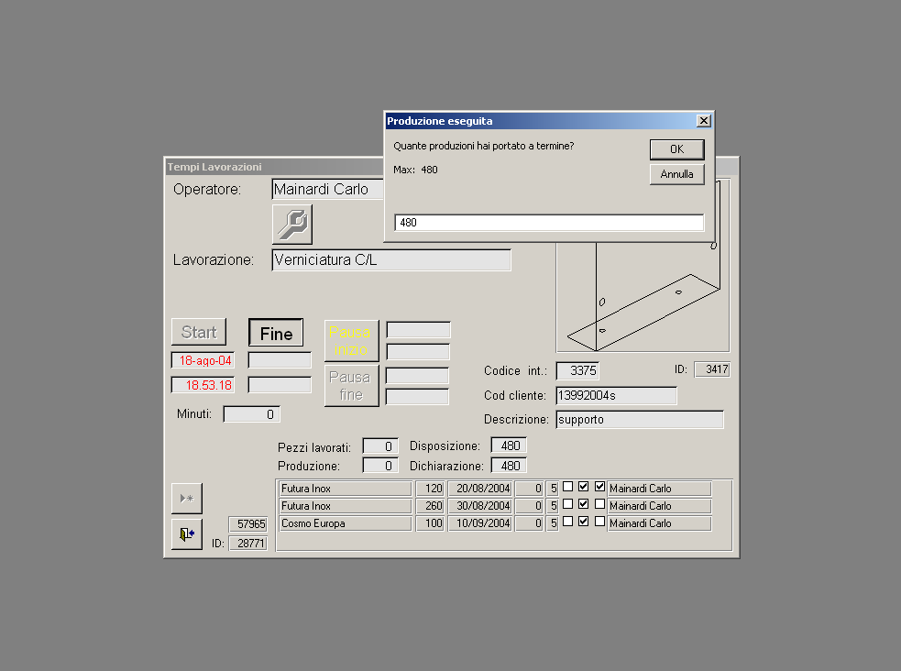Click the Codice int. field 3375
Viewport: 901px width, 671px height.
[577, 370]
